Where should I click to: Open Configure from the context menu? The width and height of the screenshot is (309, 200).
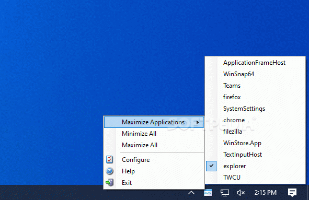pyautogui.click(x=154, y=160)
